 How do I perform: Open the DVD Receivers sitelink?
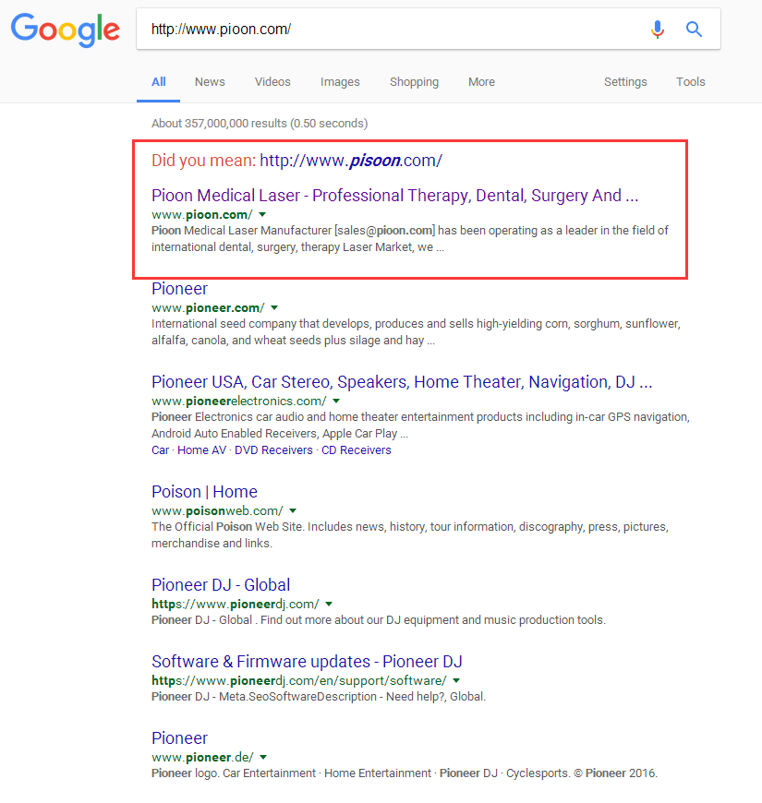click(273, 450)
